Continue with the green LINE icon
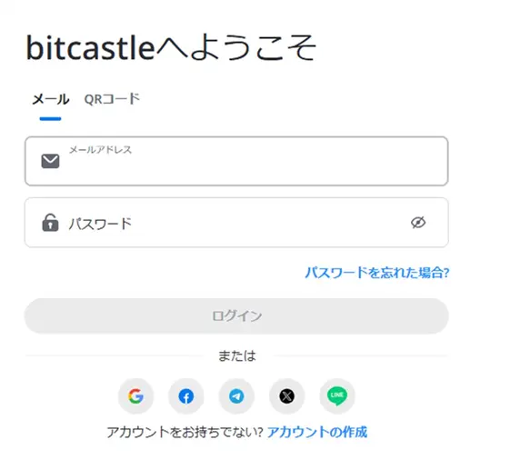Screen dimensions: 510x470 [337, 396]
